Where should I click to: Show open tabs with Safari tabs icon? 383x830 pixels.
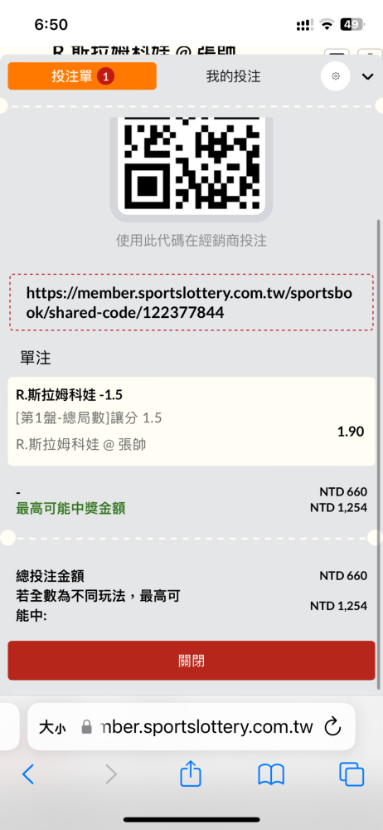(351, 775)
